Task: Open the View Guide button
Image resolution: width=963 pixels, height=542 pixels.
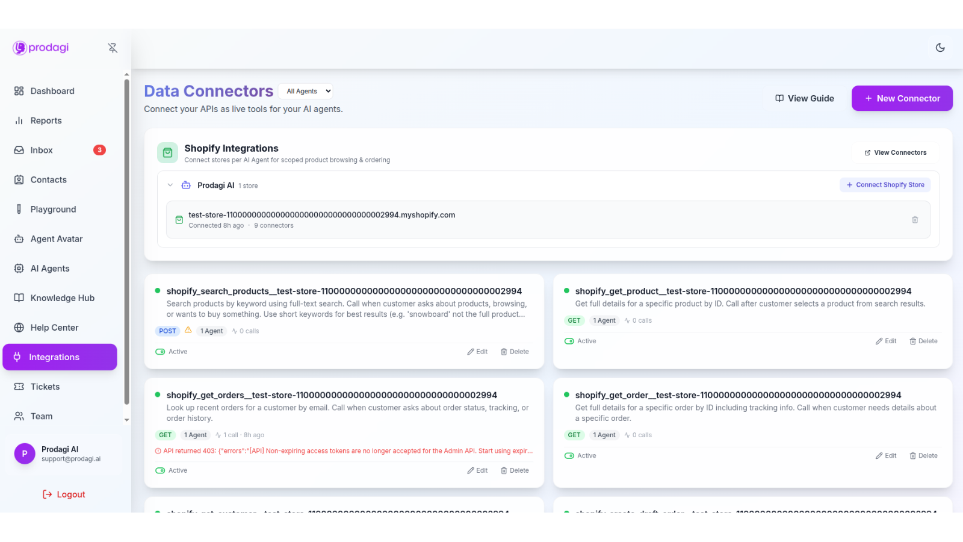Action: (804, 98)
